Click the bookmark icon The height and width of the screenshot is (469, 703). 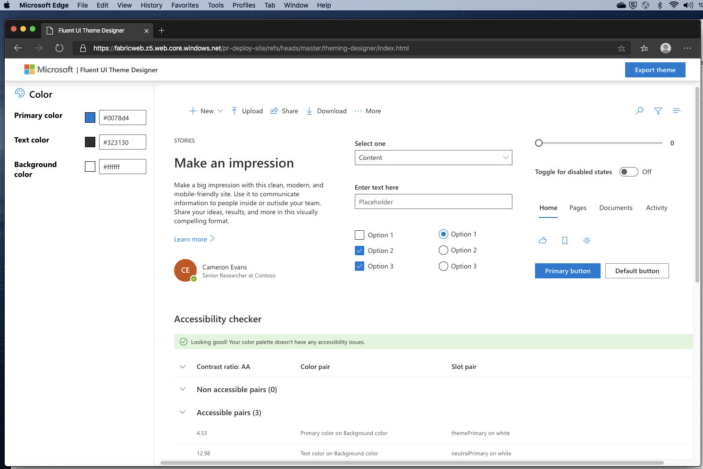tap(565, 240)
